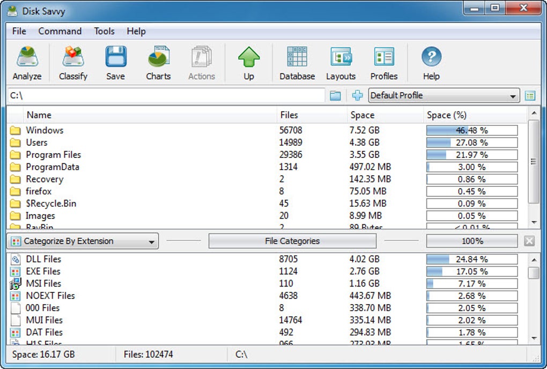Click the NOEXT Files category icon
The height and width of the screenshot is (369, 547).
[x=16, y=296]
